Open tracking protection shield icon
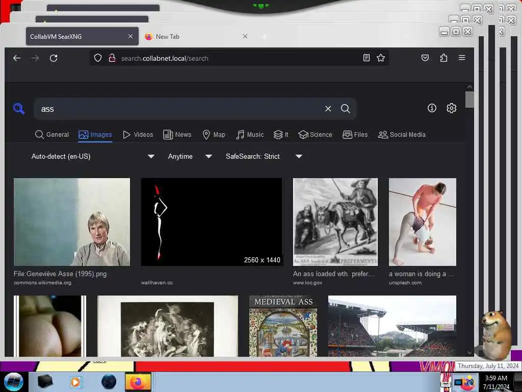Screen dimensions: 522x392 pyautogui.click(x=97, y=58)
